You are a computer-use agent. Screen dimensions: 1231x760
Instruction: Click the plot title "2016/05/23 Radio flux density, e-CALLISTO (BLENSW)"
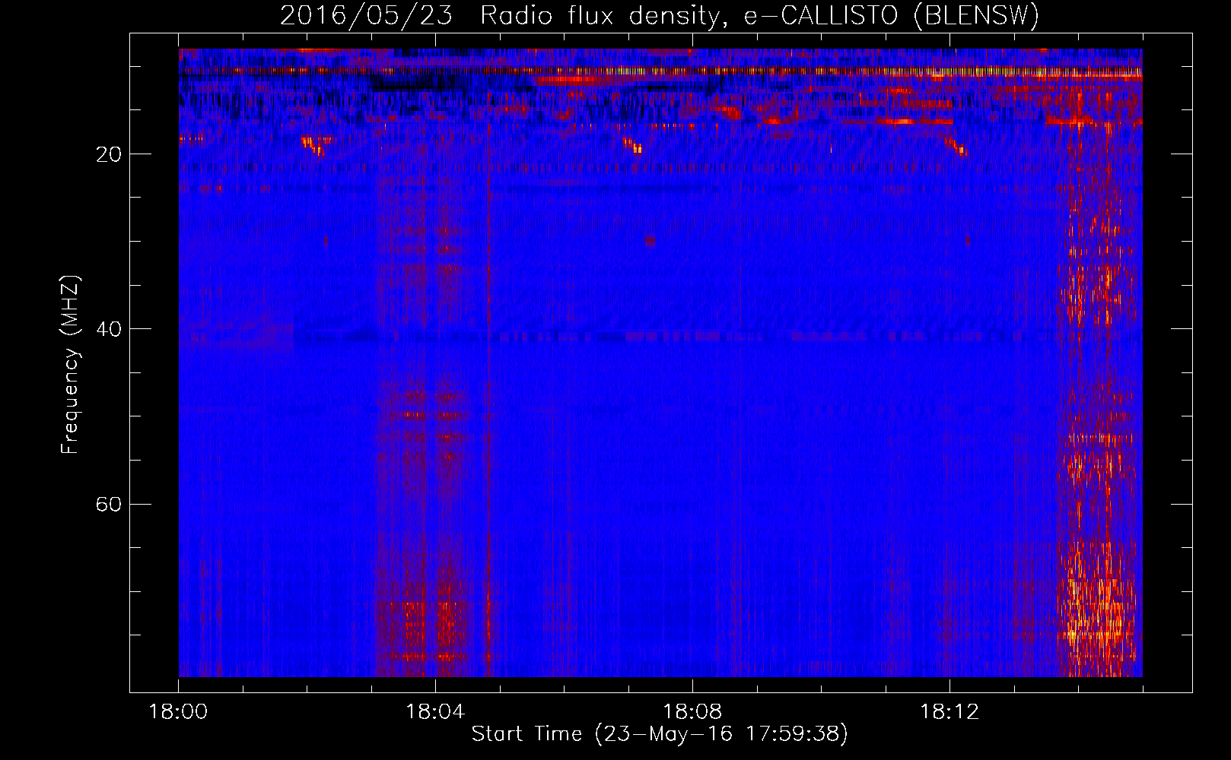(x=660, y=15)
